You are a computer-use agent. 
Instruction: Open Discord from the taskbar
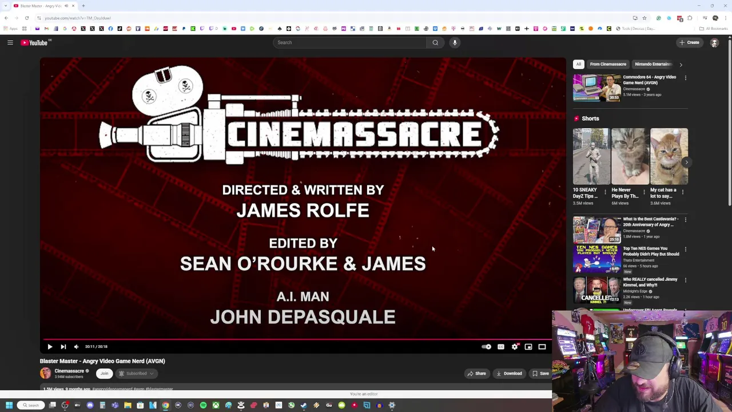(x=90, y=405)
